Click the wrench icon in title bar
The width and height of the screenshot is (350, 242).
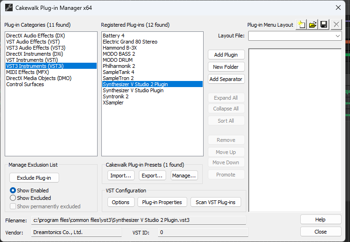[9, 8]
